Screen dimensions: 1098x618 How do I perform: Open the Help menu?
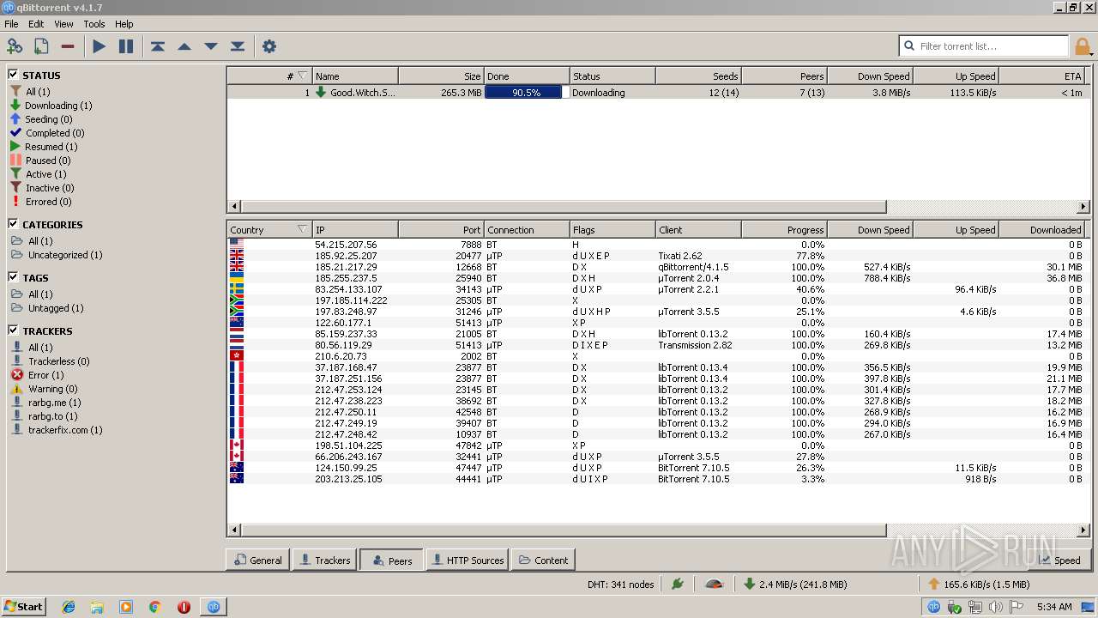pos(124,24)
